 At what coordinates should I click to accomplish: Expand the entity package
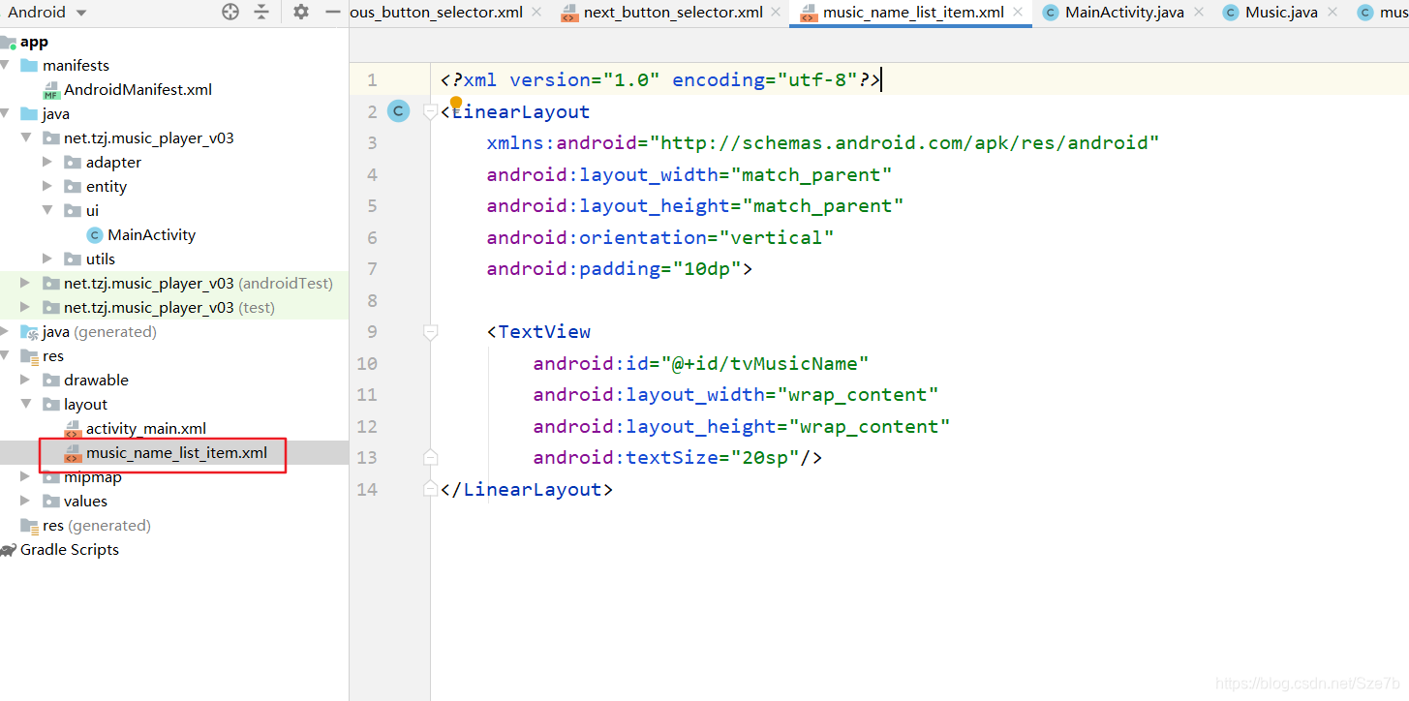pos(47,186)
